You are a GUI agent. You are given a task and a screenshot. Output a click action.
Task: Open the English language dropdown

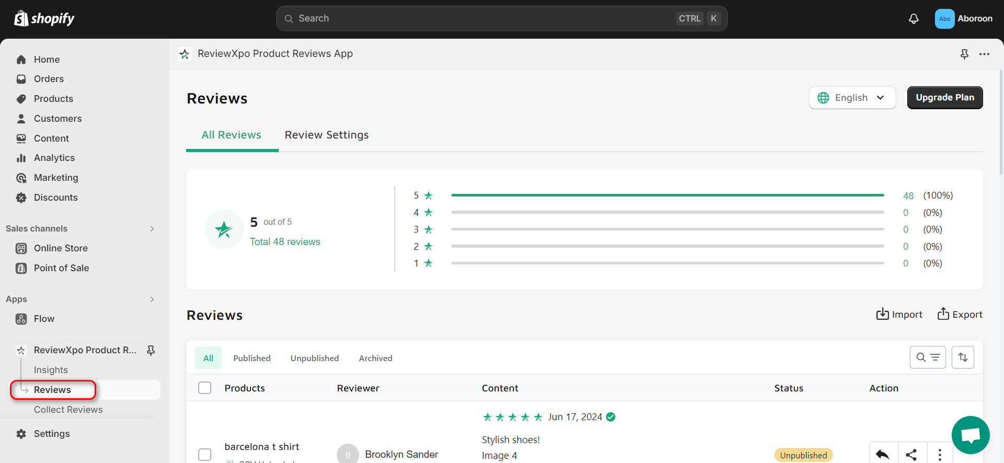[x=852, y=98]
